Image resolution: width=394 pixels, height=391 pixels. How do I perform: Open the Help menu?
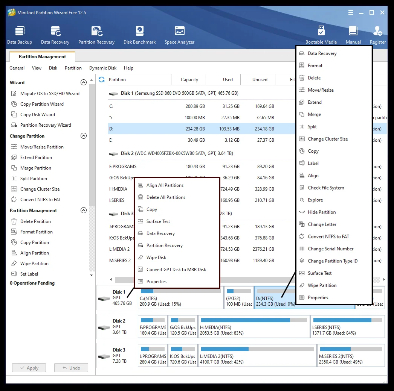[128, 68]
